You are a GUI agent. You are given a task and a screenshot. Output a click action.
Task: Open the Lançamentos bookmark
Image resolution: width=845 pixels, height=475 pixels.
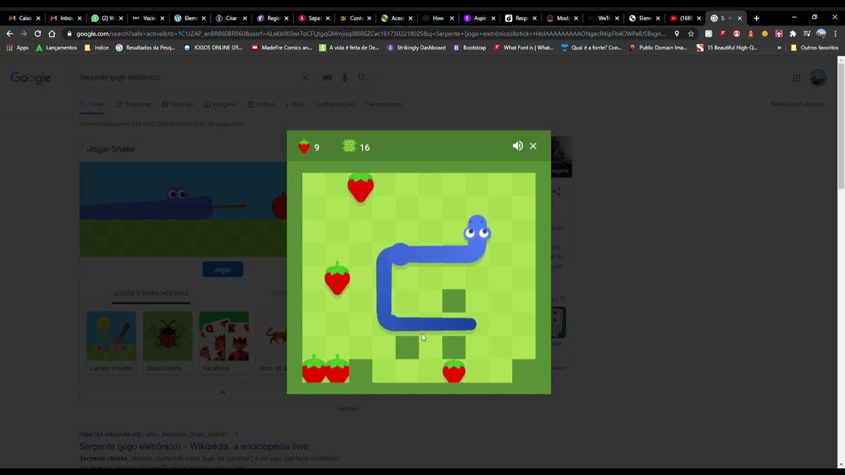coord(56,47)
